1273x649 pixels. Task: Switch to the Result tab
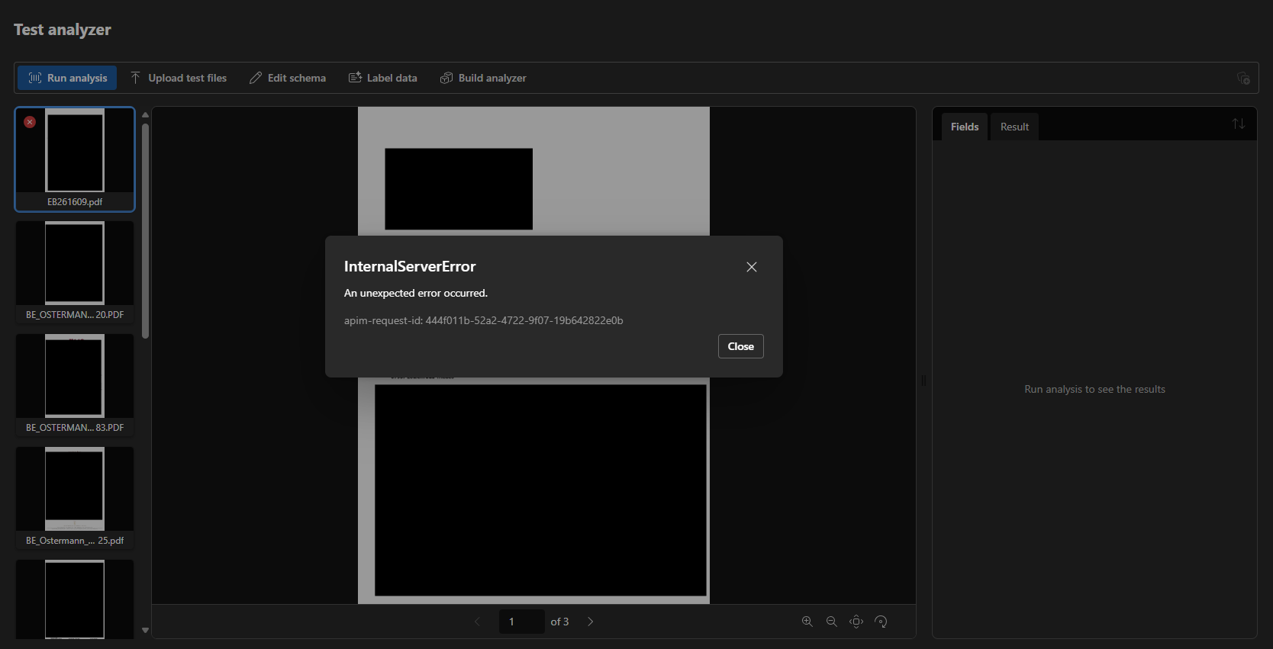pos(1014,127)
